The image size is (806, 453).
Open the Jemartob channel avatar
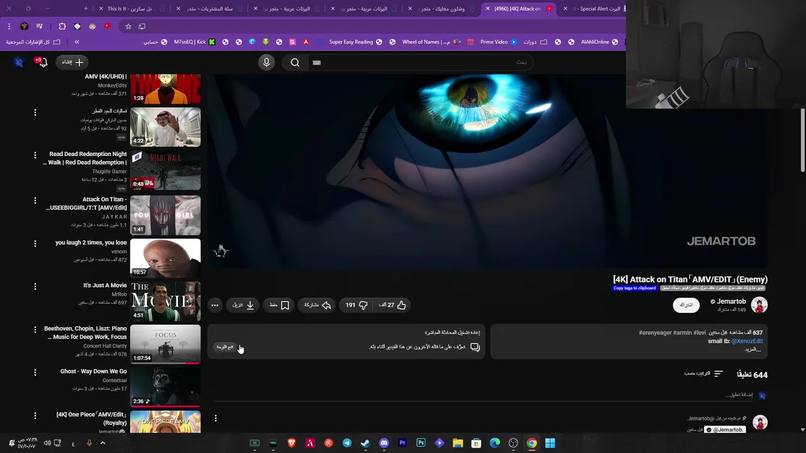pyautogui.click(x=759, y=305)
